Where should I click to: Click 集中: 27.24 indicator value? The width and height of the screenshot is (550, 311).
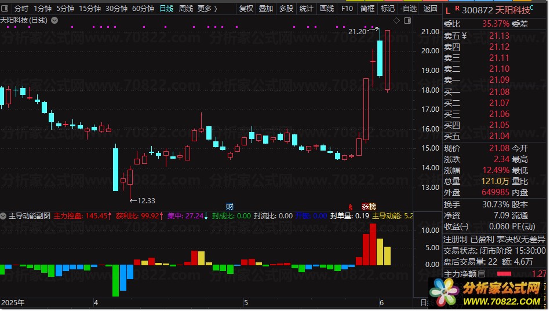click(x=188, y=215)
